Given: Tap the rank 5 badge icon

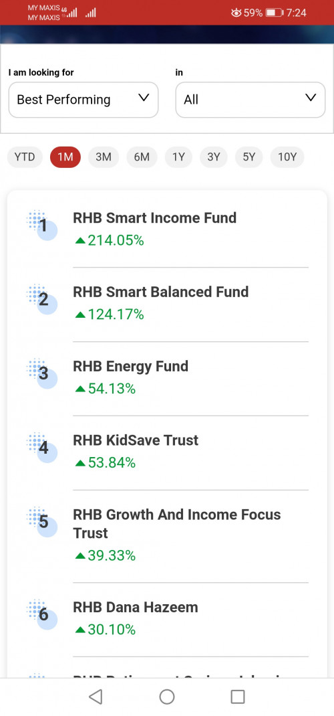Looking at the screenshot, I should [x=42, y=522].
